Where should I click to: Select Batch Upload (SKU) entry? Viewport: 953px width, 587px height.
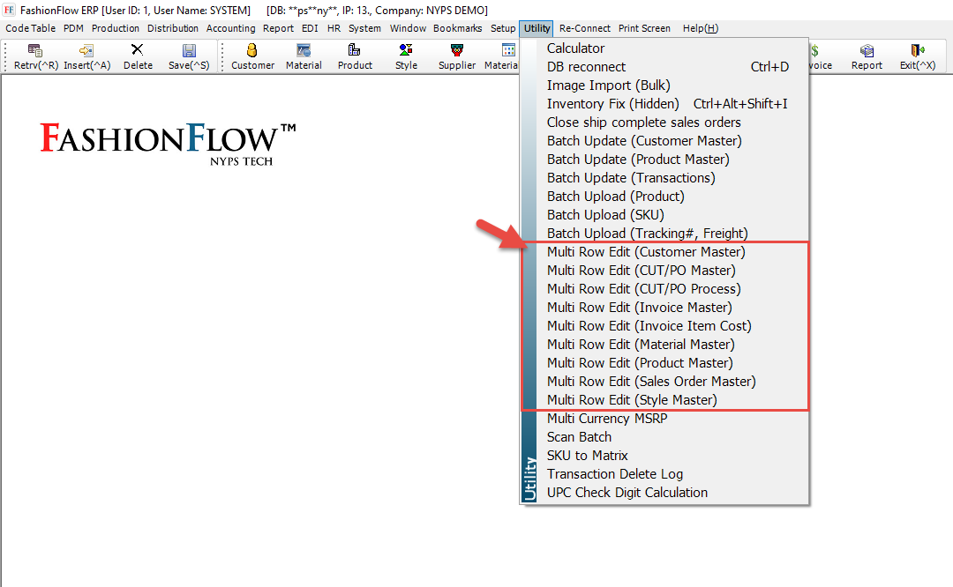click(604, 215)
